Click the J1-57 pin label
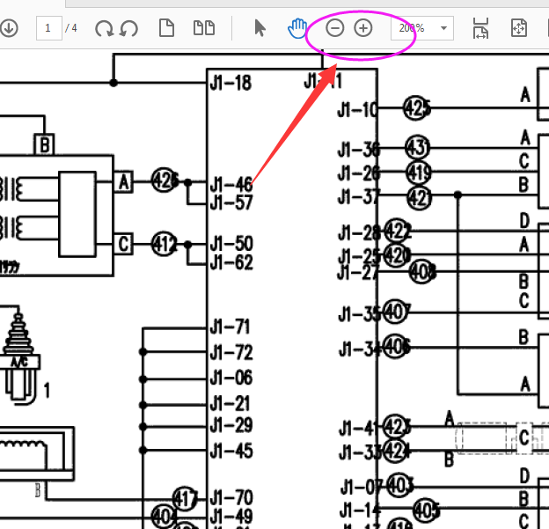The width and height of the screenshot is (549, 529). click(x=231, y=202)
